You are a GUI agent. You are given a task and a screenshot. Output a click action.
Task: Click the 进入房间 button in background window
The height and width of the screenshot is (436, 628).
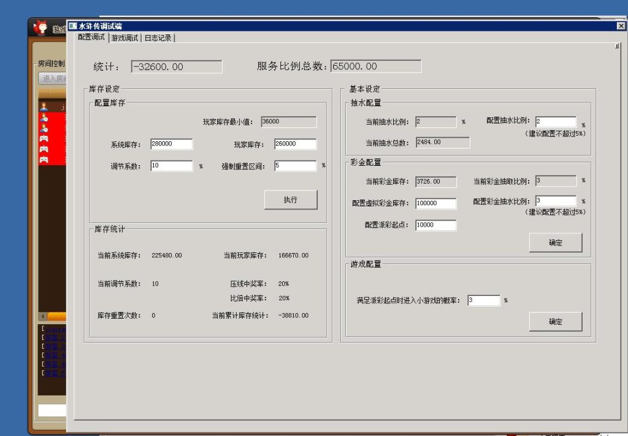point(52,79)
